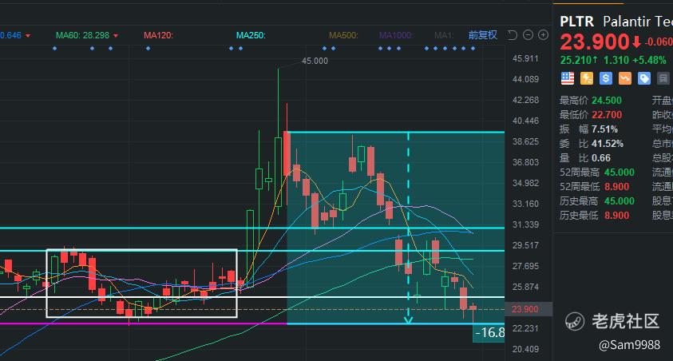Click the US flag market icon
This screenshot has height=361, width=673.
pyautogui.click(x=568, y=78)
